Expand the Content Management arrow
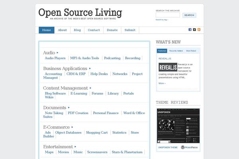 click(90, 88)
